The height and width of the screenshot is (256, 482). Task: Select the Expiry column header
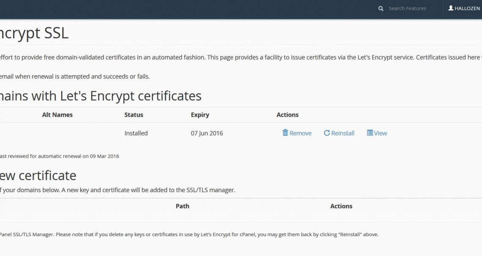click(x=200, y=115)
